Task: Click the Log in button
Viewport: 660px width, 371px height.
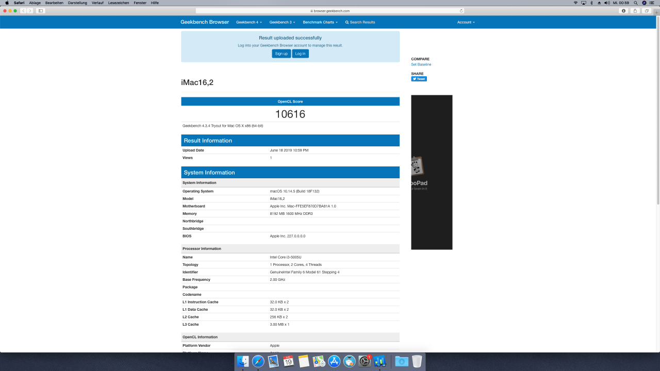Action: tap(300, 54)
